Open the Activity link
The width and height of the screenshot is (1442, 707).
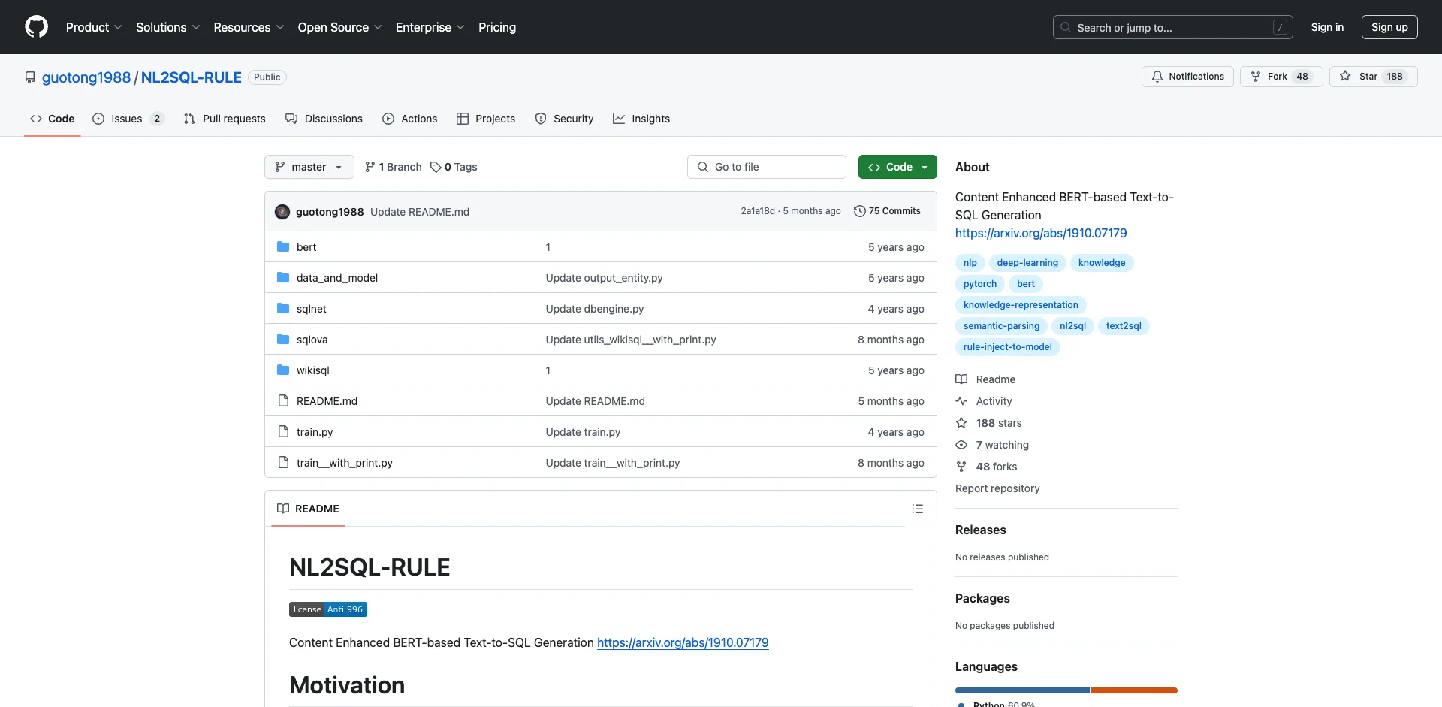click(x=985, y=401)
